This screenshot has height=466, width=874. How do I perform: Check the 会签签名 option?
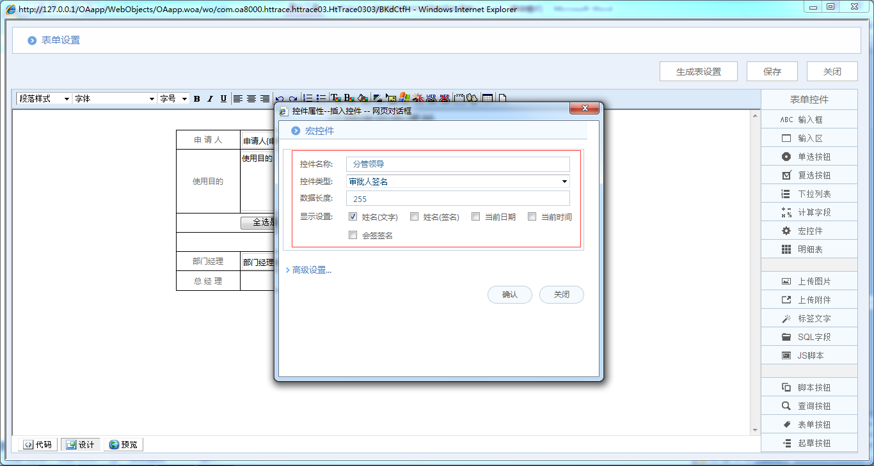click(353, 235)
